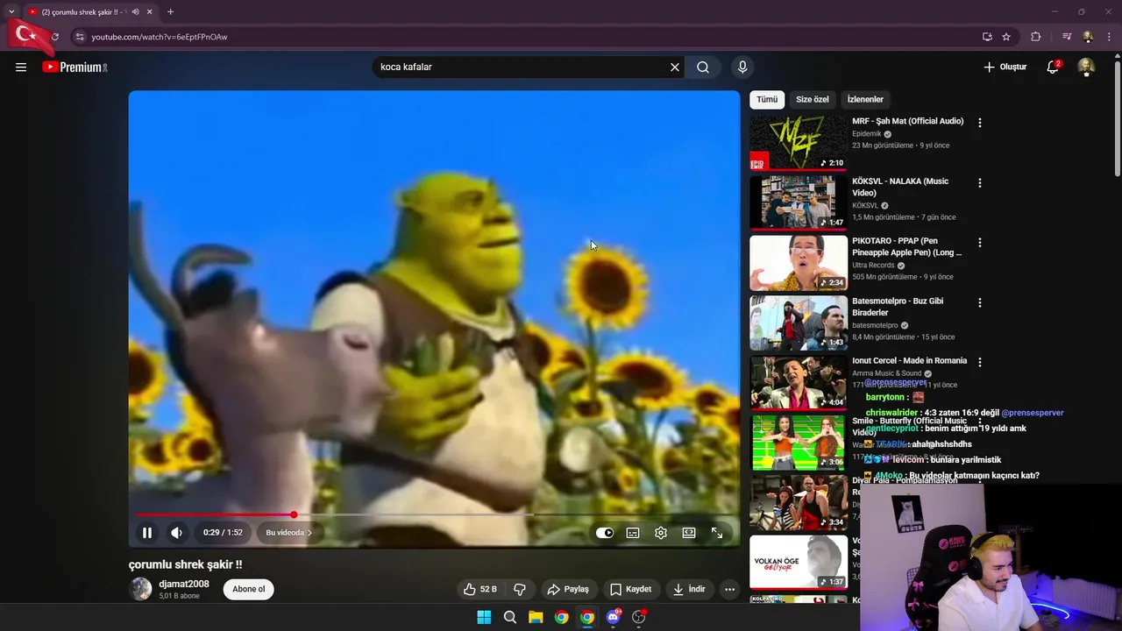Open Smile - Butterfly video thumbnail
1122x631 pixels.
pyautogui.click(x=799, y=443)
